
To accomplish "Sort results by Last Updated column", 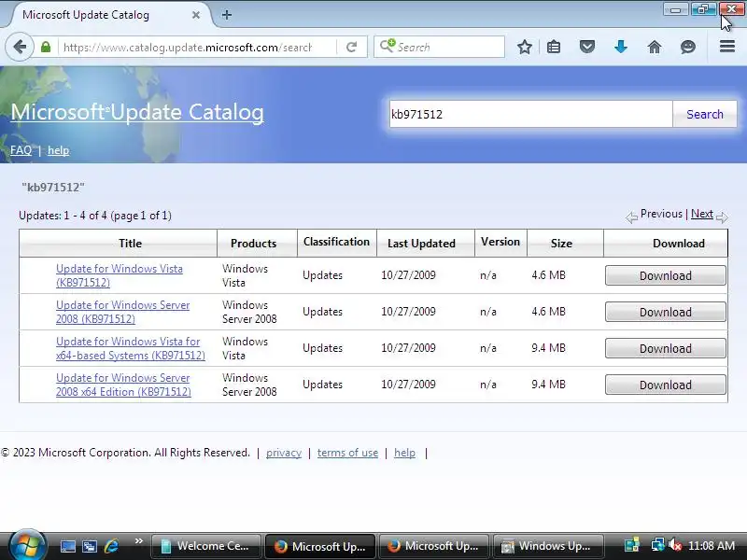I will pyautogui.click(x=421, y=244).
